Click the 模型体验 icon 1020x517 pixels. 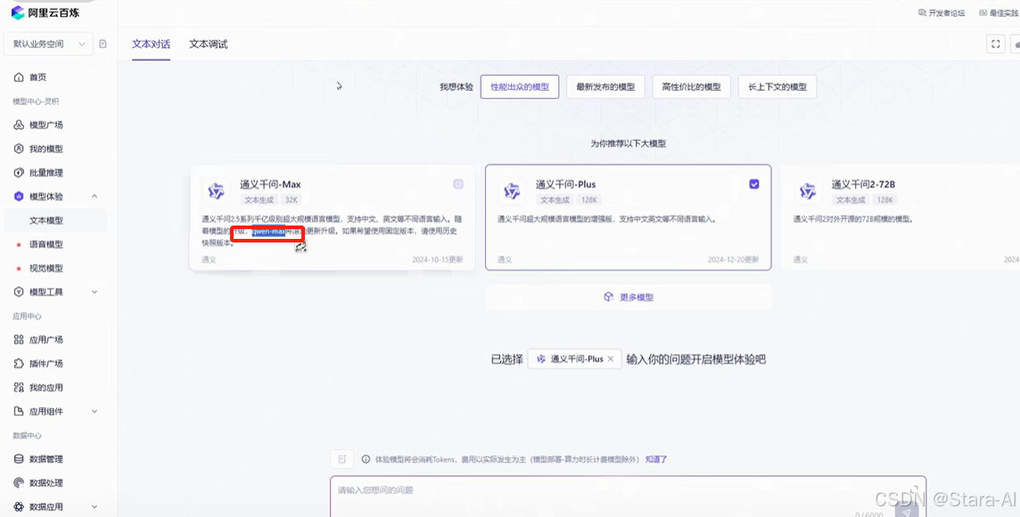19,196
